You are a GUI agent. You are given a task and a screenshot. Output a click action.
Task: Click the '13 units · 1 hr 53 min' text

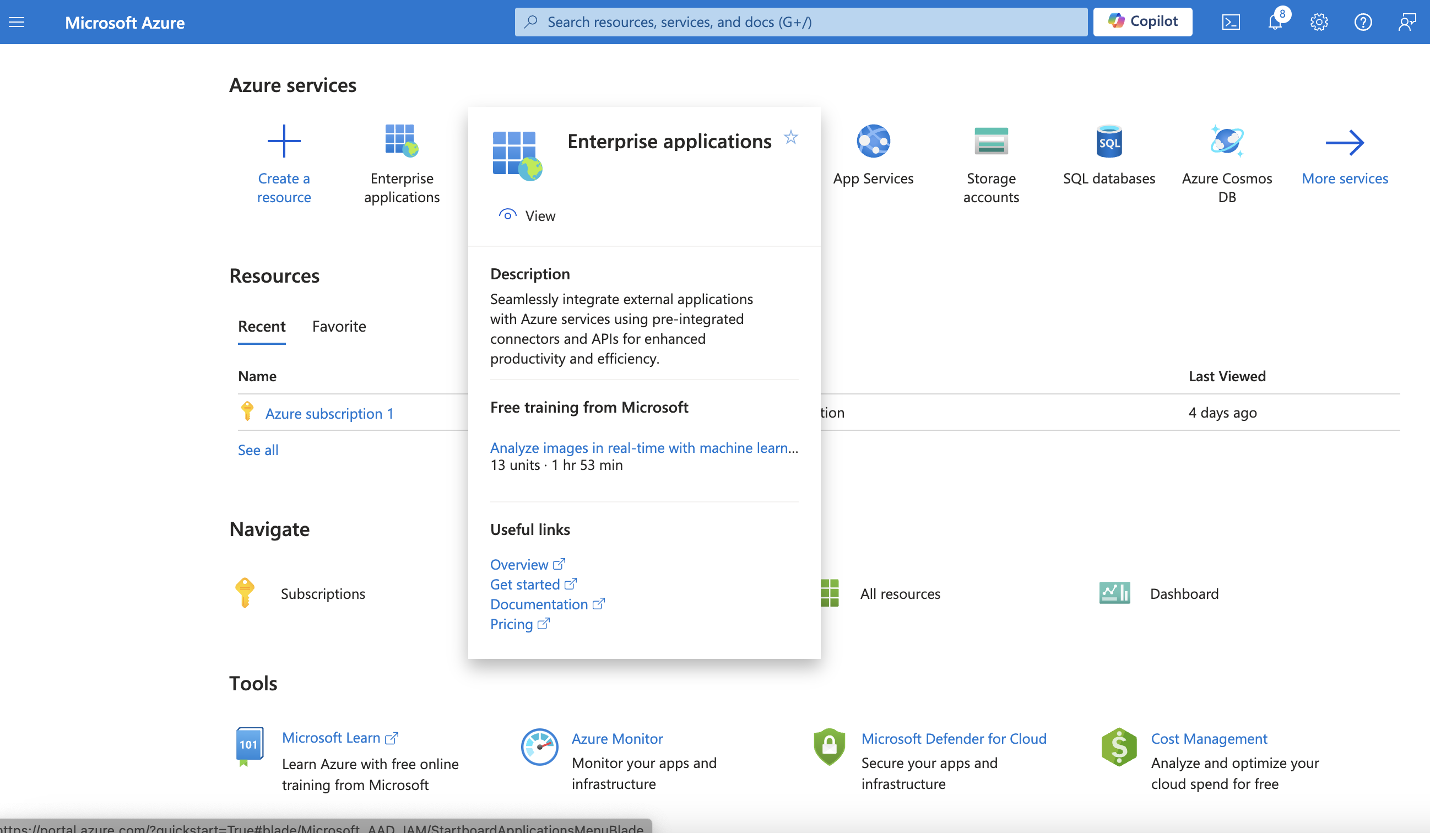coord(556,465)
